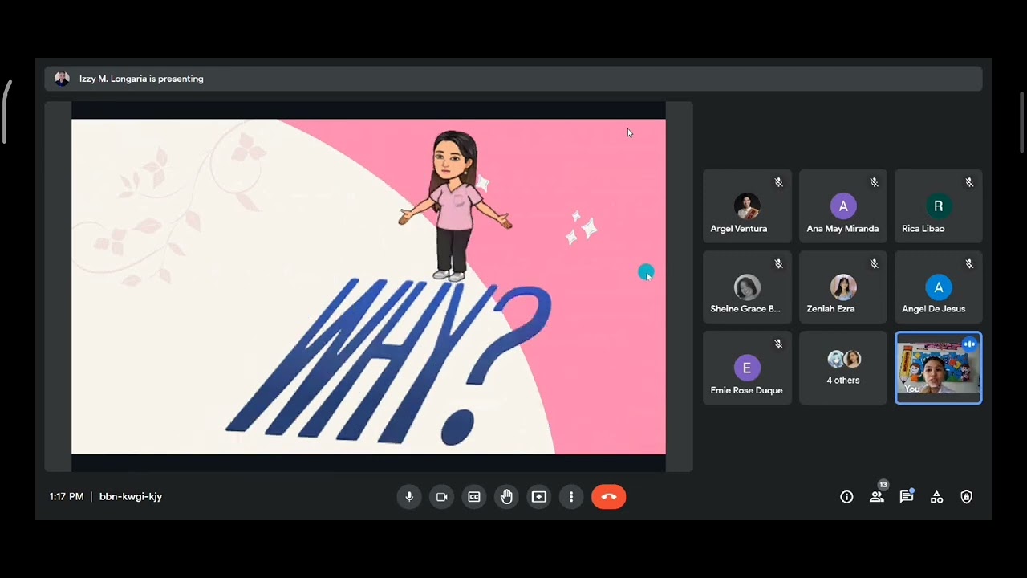Select Zeniah Ezra's participant tile
This screenshot has height=578, width=1027.
842,287
